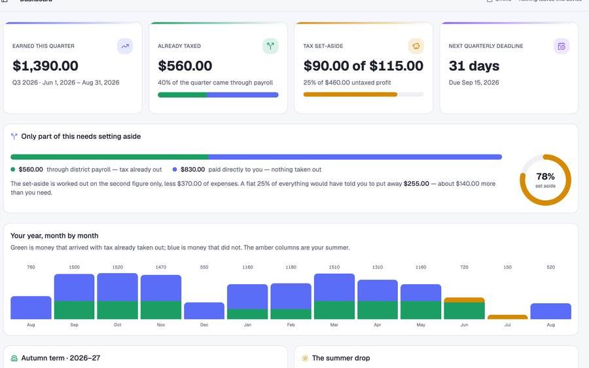Click 'Only part of this needs setting aside' heading
The image size is (589, 368).
tap(80, 136)
